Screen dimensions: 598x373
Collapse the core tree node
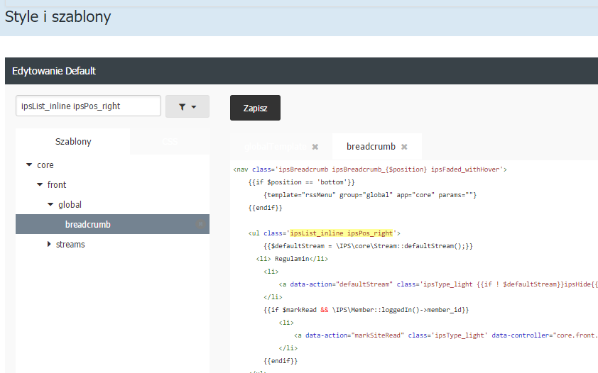(x=29, y=165)
